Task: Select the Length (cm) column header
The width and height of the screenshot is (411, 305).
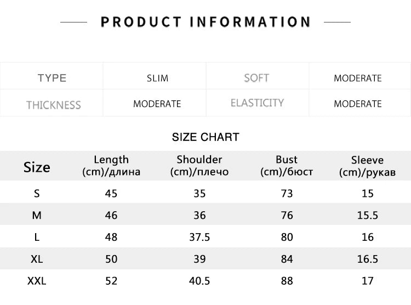Action: [111, 166]
